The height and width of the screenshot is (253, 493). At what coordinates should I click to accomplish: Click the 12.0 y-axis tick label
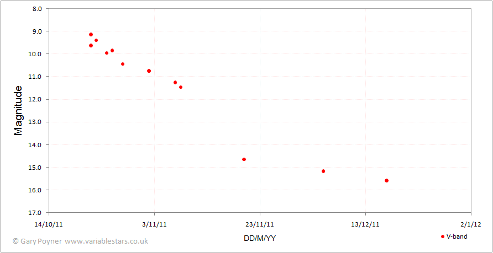click(35, 99)
